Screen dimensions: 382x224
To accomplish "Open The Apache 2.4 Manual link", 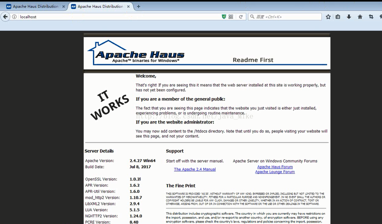I will click(195, 169).
